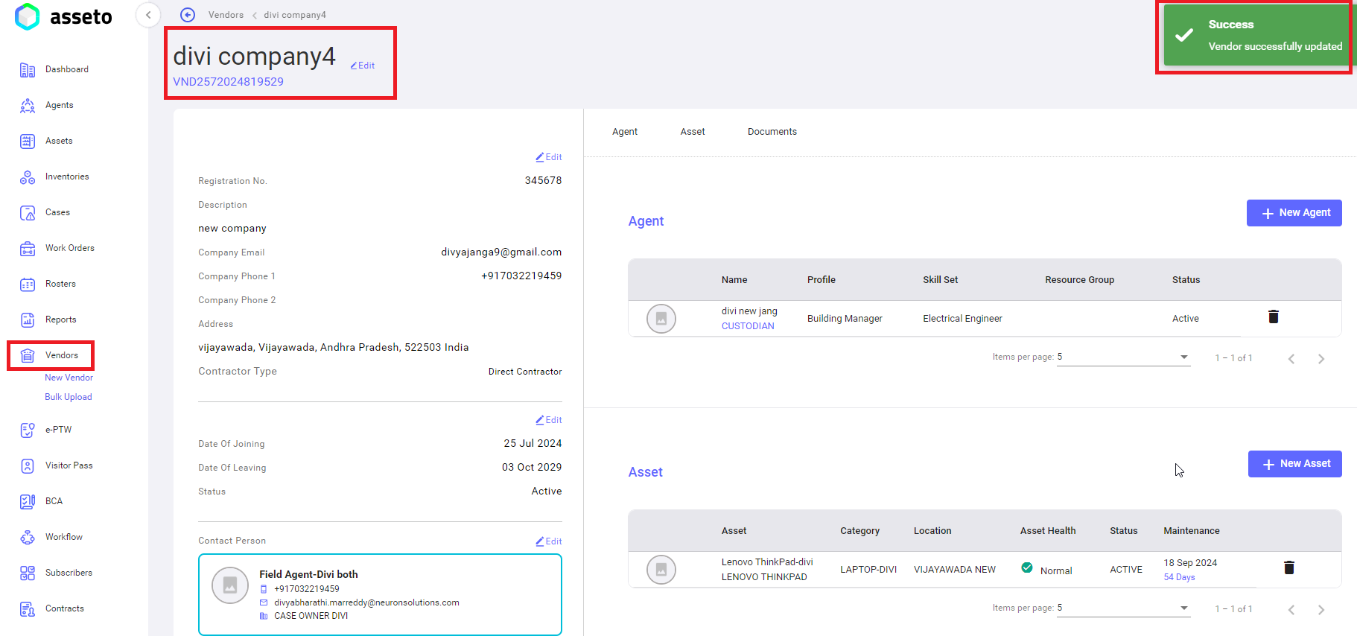Image resolution: width=1357 pixels, height=636 pixels.
Task: Click Skill Set column header in Agent table
Action: 940,280
